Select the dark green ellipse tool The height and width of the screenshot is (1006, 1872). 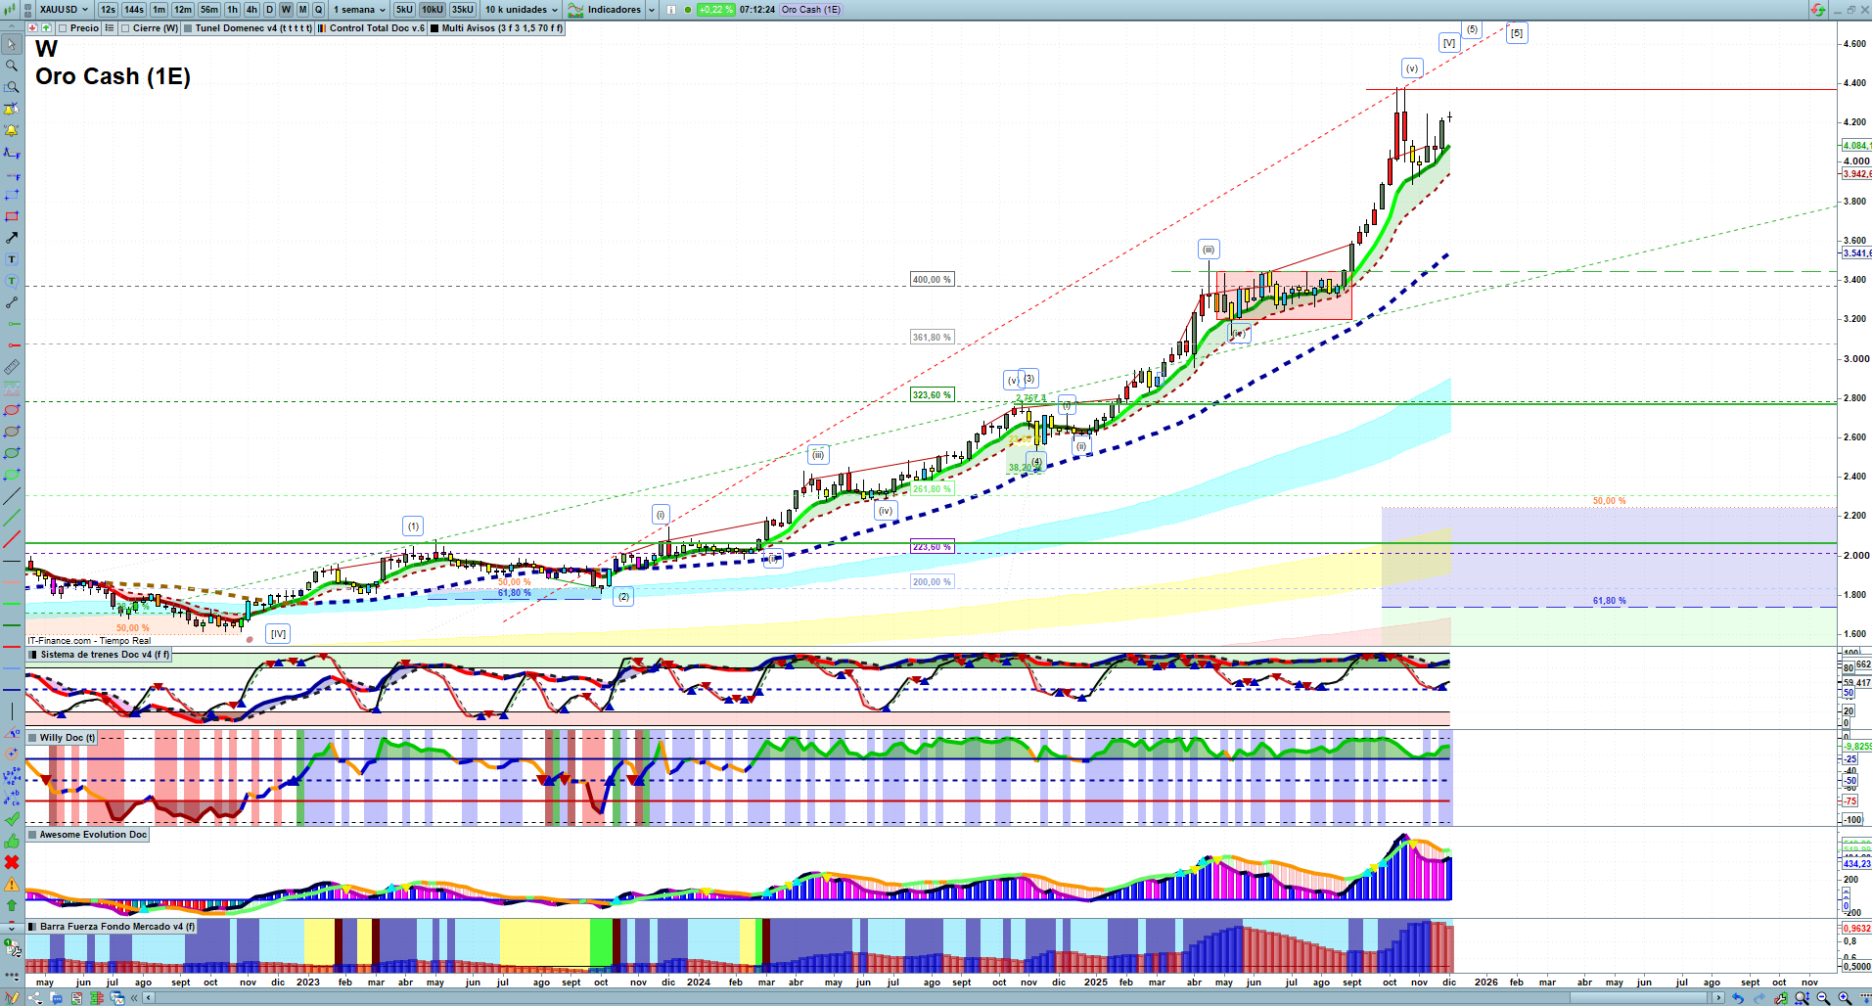pyautogui.click(x=12, y=453)
